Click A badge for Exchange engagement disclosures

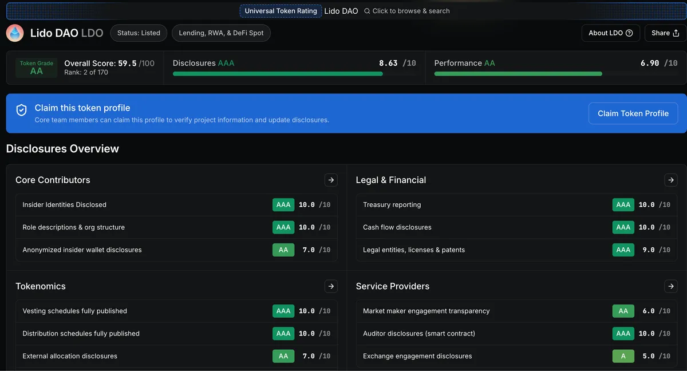[x=623, y=356]
